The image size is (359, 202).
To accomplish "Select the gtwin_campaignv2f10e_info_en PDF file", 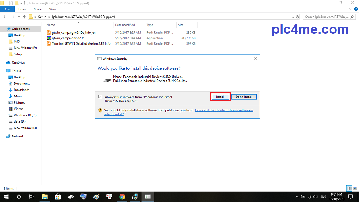I will coord(74,32).
